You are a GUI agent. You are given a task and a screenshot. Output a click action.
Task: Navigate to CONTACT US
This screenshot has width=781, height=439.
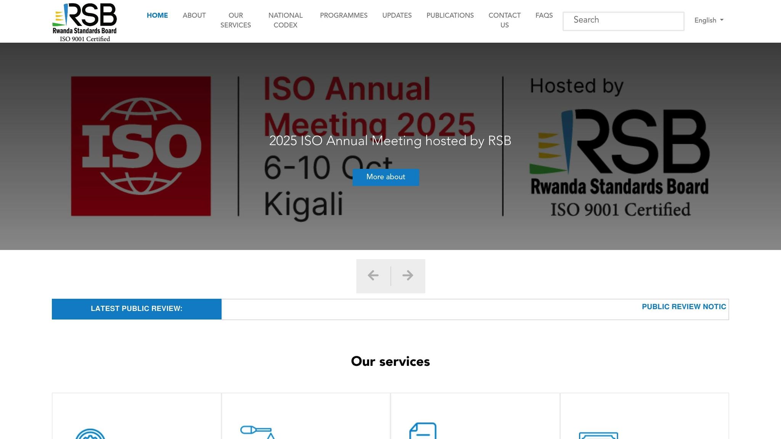[x=504, y=20]
